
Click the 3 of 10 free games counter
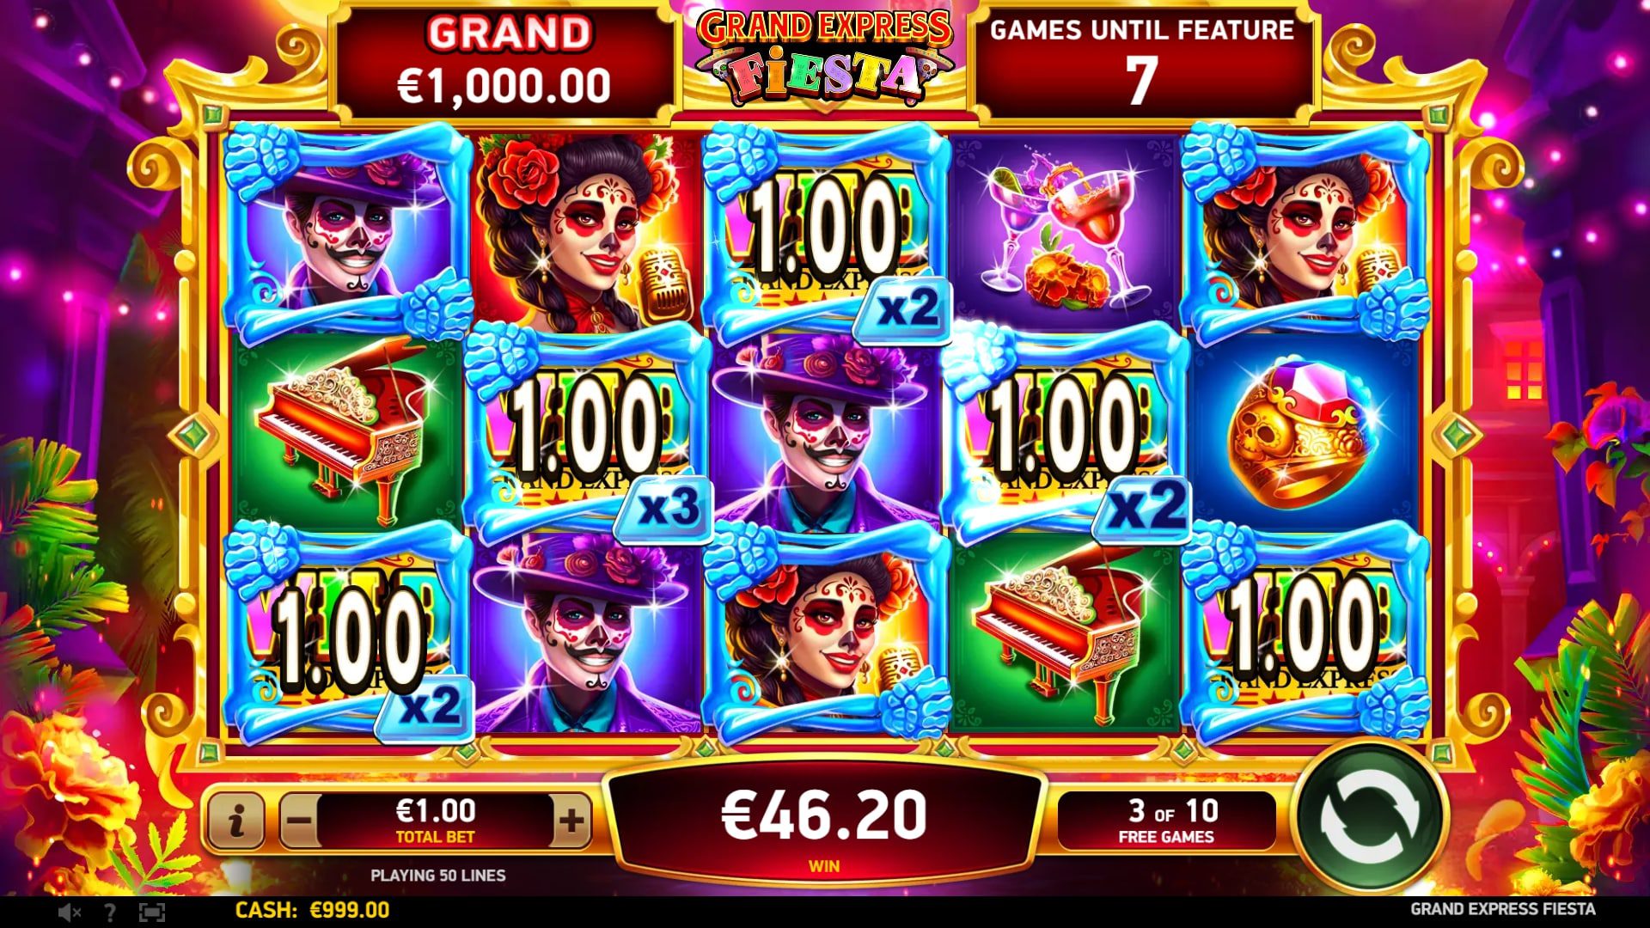1166,821
